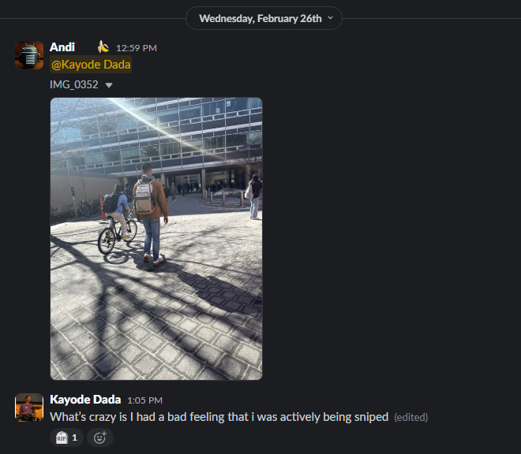The width and height of the screenshot is (521, 454).
Task: Click the RIP tombstone reaction emoji
Action: tap(62, 437)
